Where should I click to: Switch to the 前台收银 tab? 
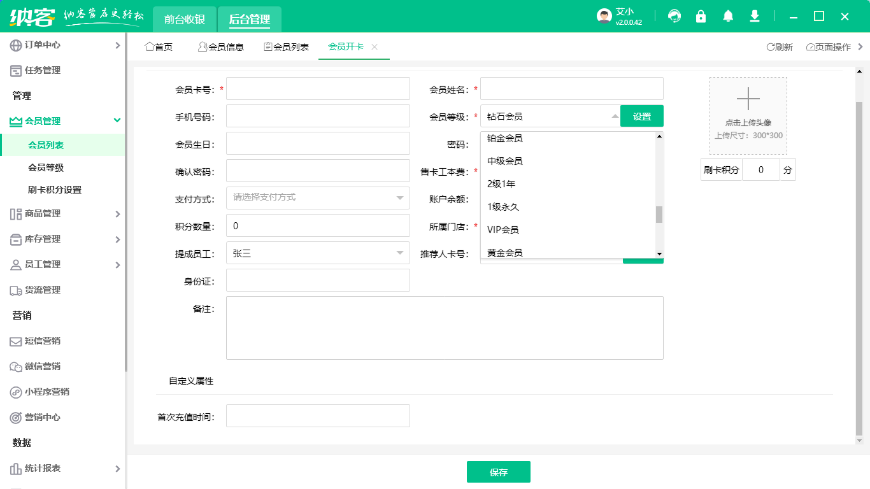point(183,19)
